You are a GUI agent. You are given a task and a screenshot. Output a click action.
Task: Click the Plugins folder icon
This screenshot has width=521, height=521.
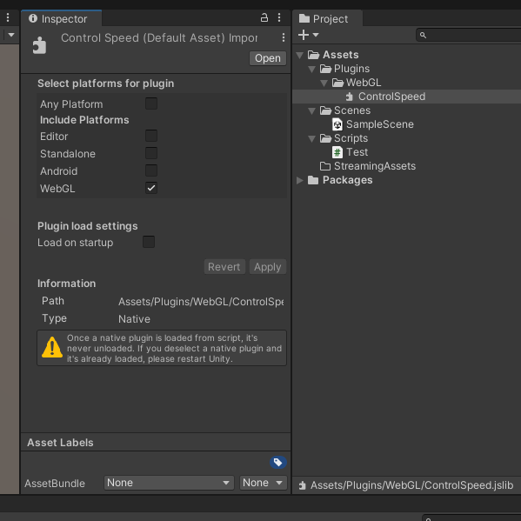pos(325,69)
